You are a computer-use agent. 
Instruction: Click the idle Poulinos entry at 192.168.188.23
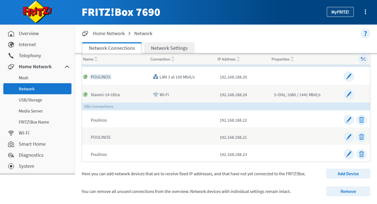[99, 154]
